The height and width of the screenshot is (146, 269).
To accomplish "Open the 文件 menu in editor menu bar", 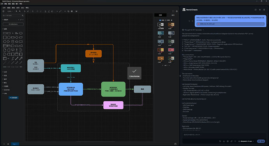I will click(x=4, y=8).
